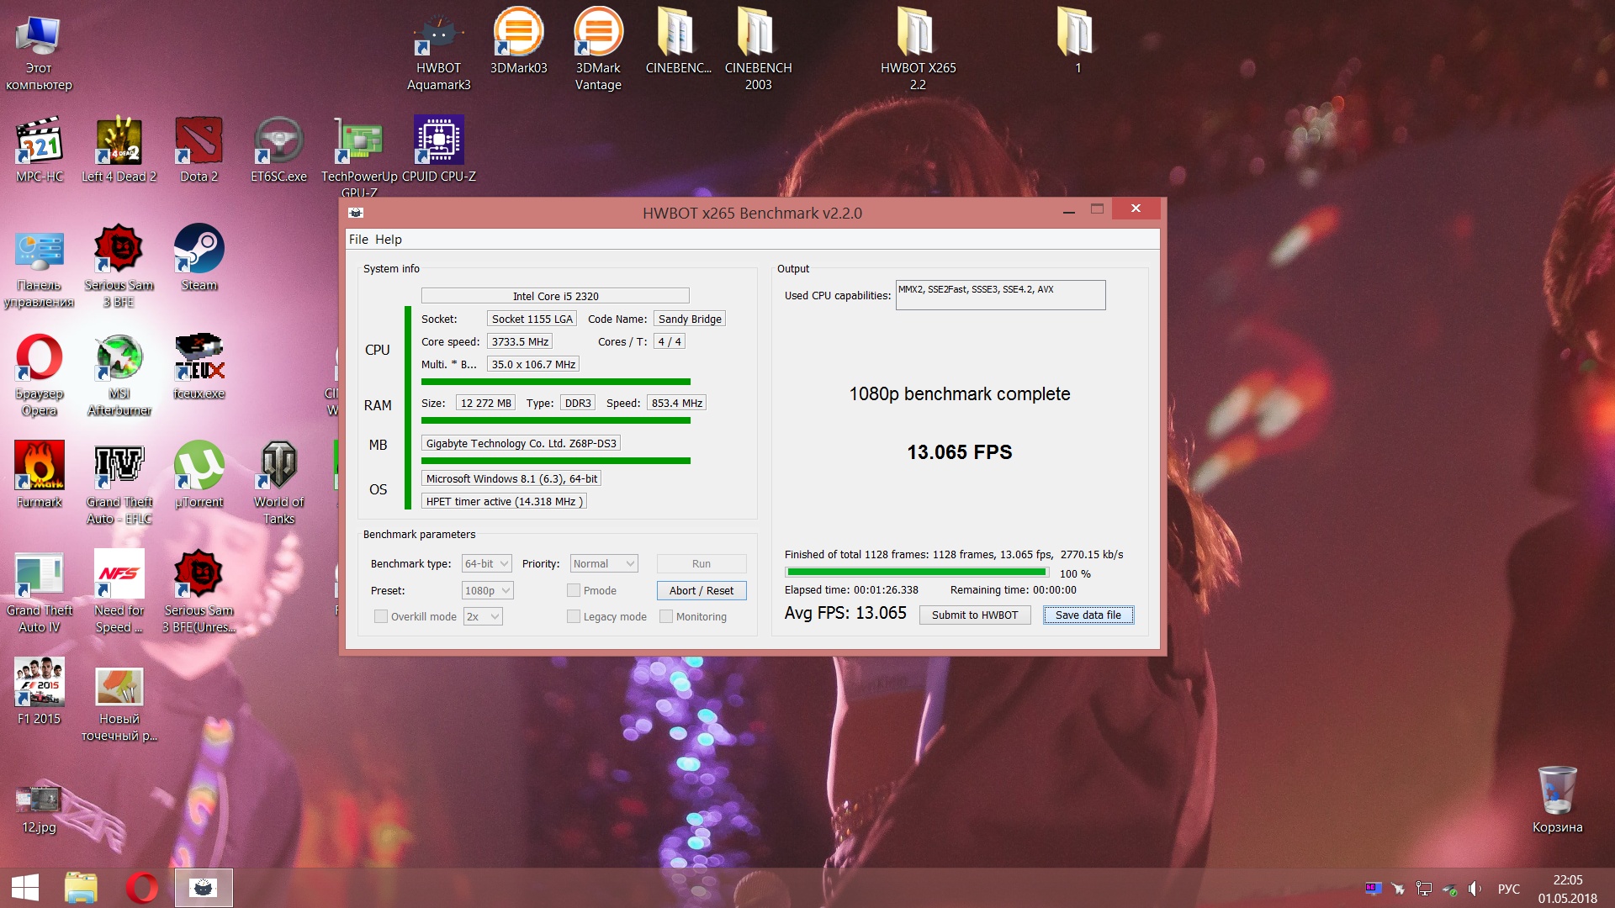Enable the Legacy mode checkbox

(574, 616)
